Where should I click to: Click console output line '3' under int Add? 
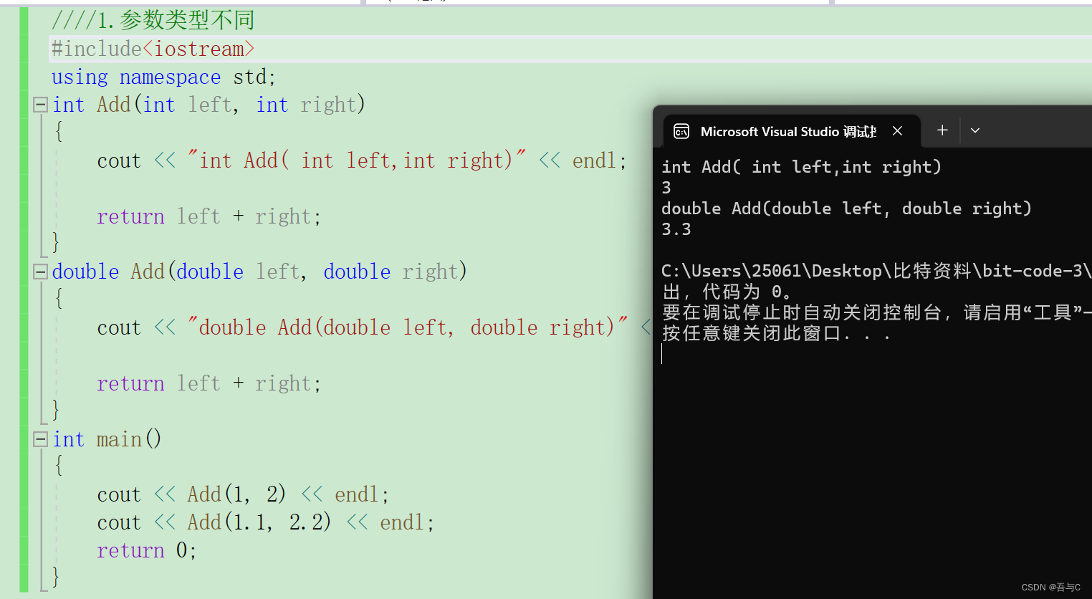click(x=666, y=188)
